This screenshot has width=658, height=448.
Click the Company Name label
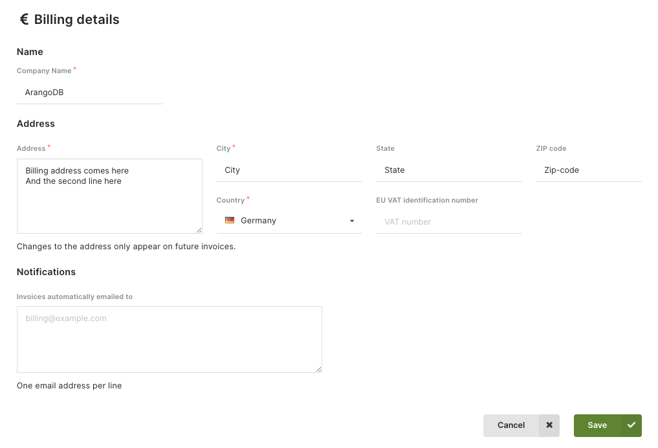pyautogui.click(x=44, y=71)
